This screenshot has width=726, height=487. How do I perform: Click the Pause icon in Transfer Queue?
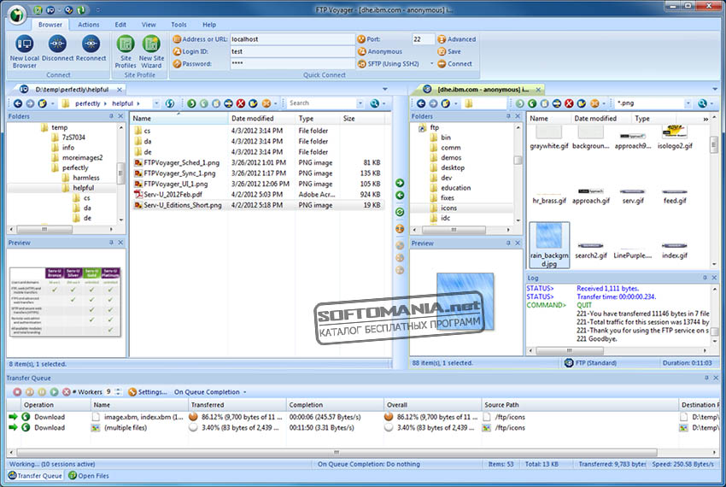(x=42, y=392)
